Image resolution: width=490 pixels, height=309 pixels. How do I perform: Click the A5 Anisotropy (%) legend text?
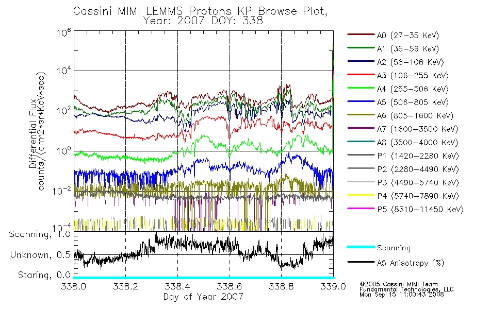pyautogui.click(x=411, y=264)
